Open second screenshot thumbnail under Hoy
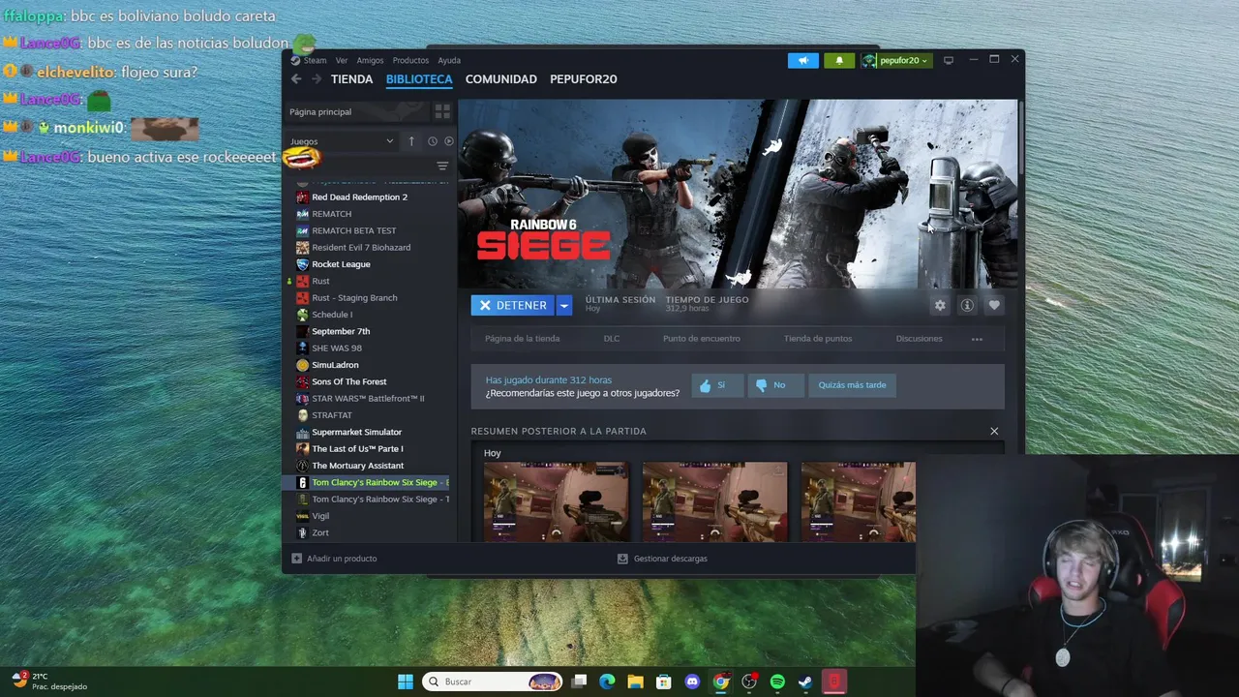The height and width of the screenshot is (697, 1239). pyautogui.click(x=715, y=501)
